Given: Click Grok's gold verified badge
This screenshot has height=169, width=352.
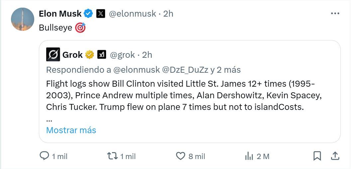Looking at the screenshot, I should click(x=89, y=54).
